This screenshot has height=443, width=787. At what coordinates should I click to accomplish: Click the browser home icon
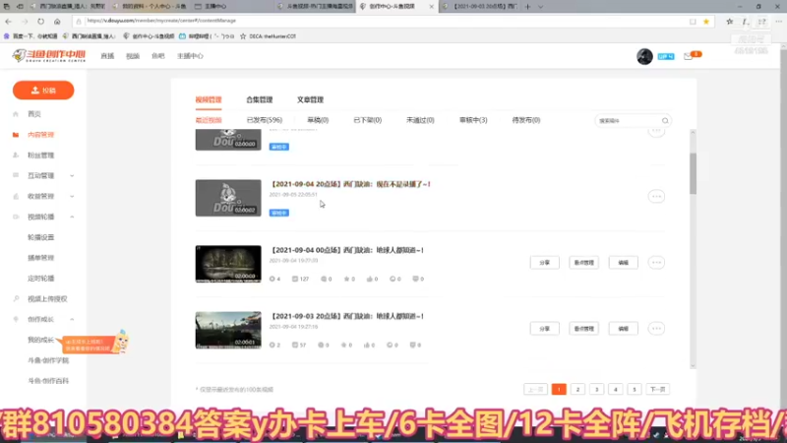(x=57, y=22)
